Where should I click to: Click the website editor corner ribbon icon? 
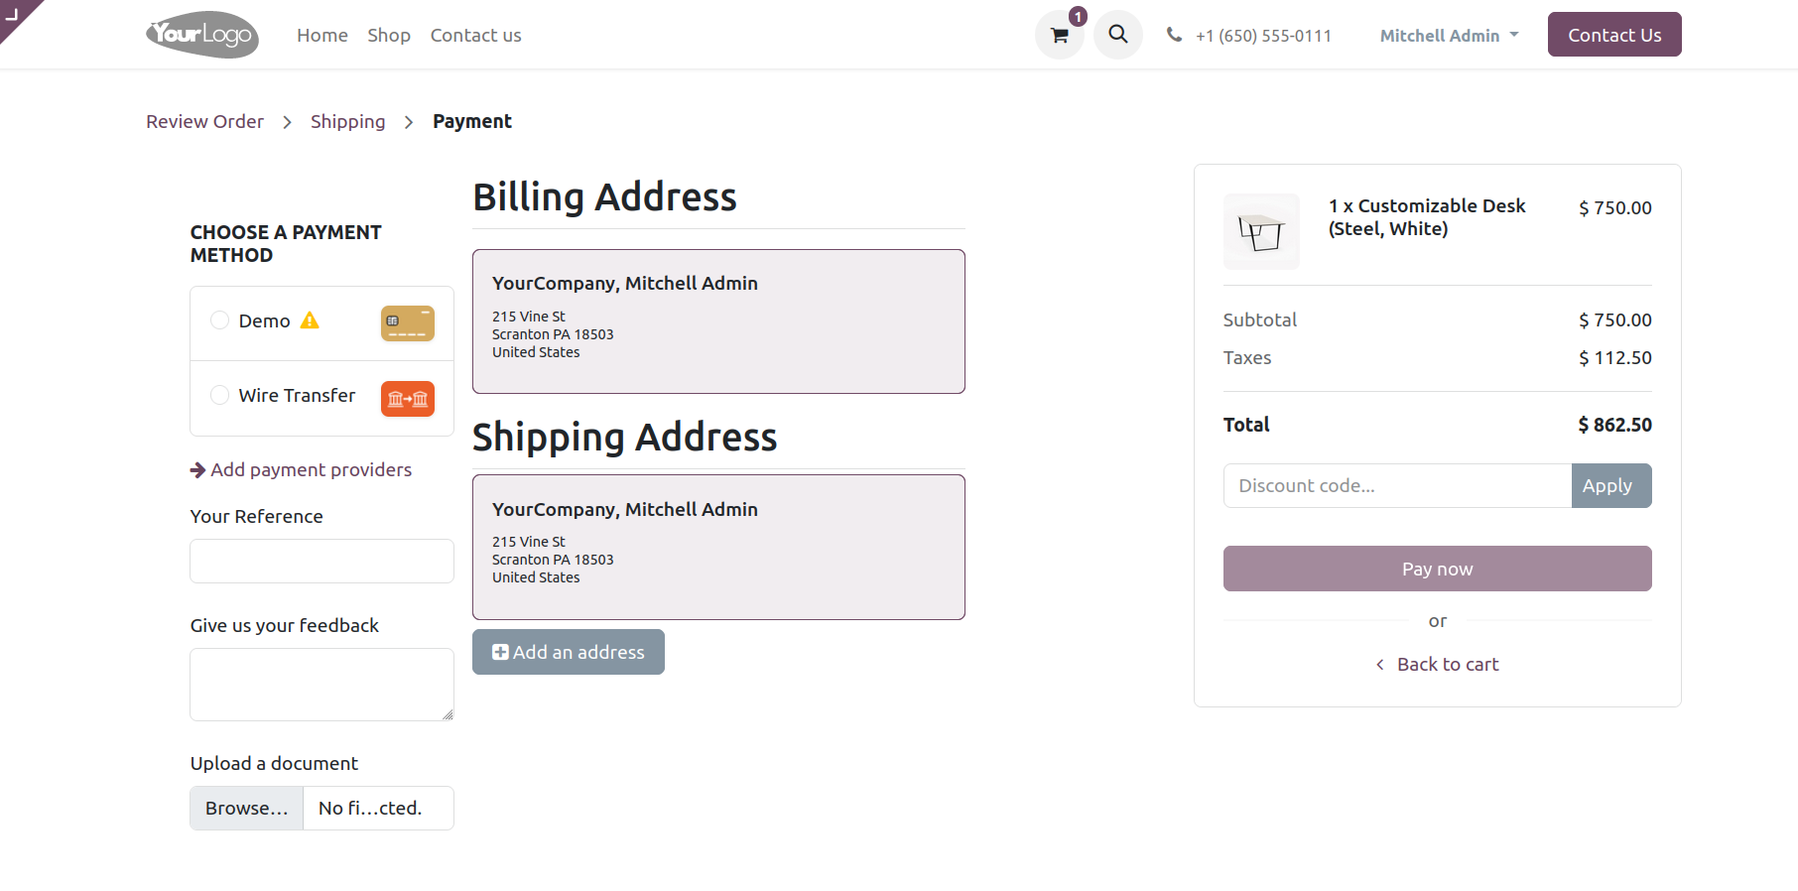pyautogui.click(x=14, y=13)
